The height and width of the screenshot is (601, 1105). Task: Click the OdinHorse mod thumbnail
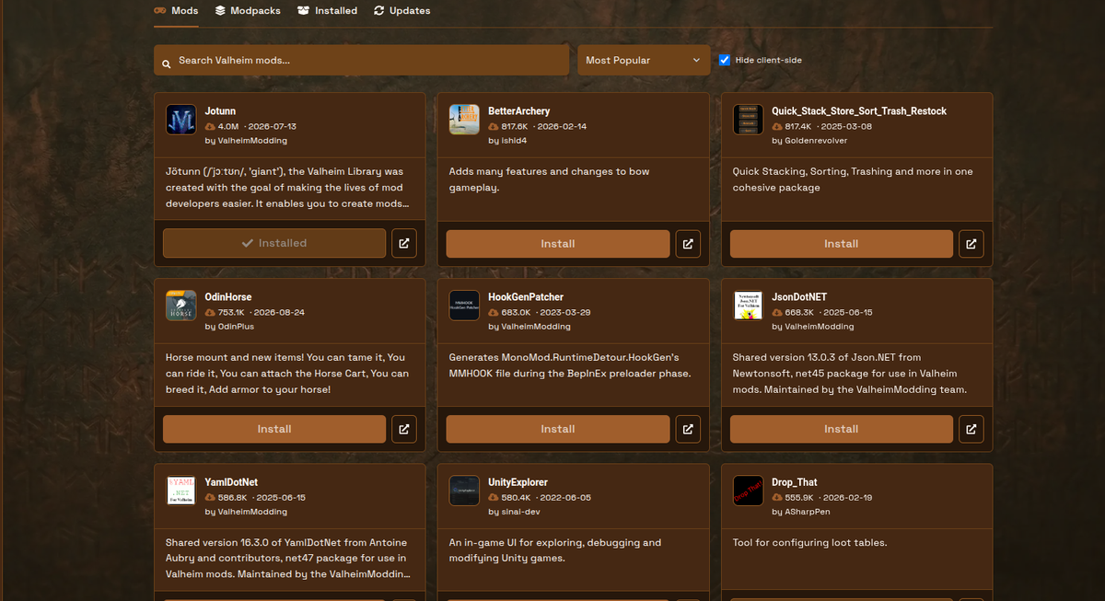tap(181, 306)
